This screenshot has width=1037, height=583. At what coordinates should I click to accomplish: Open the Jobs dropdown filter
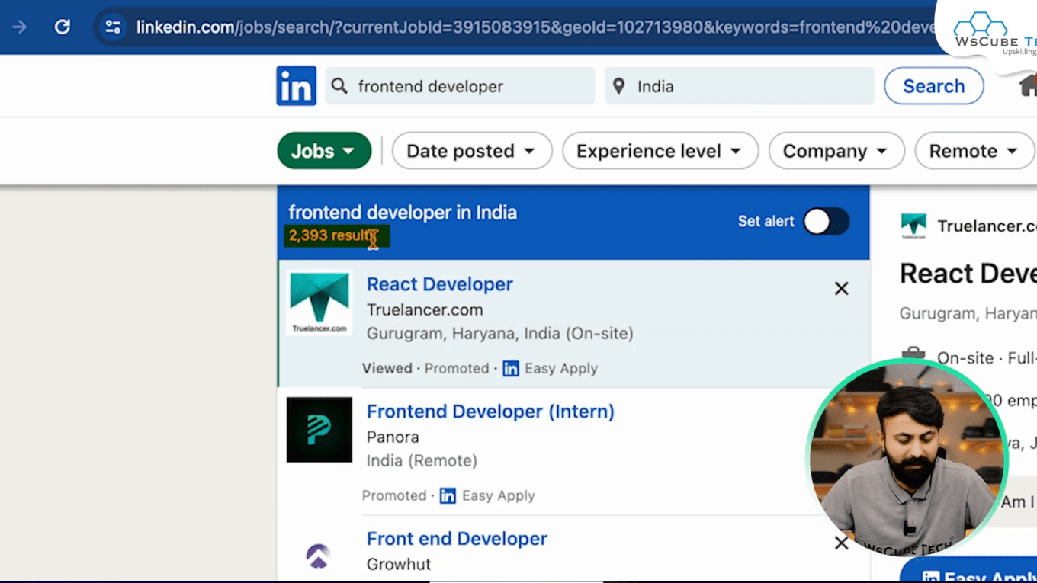324,151
